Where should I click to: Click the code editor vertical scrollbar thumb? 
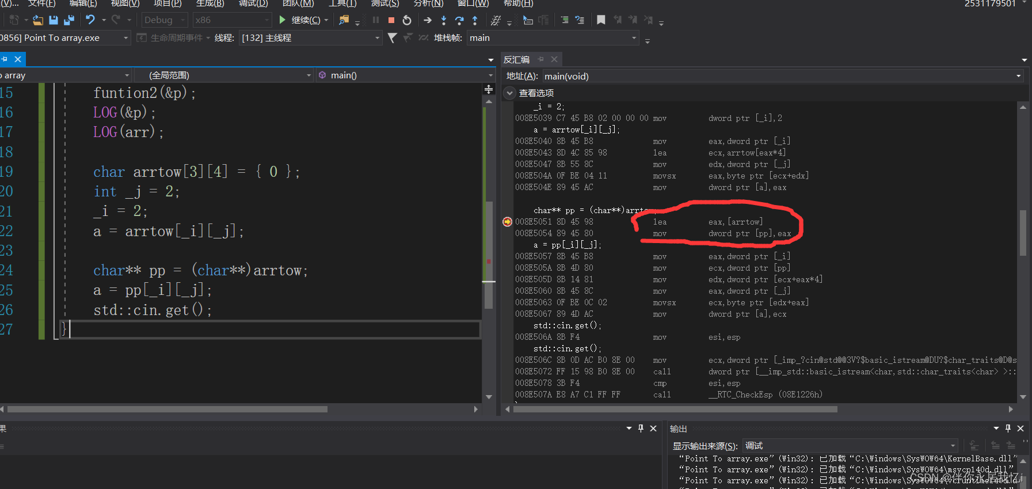pyautogui.click(x=489, y=255)
